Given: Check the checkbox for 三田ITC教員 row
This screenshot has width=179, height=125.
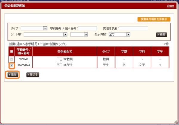Looking at the screenshot, I should (11, 59).
